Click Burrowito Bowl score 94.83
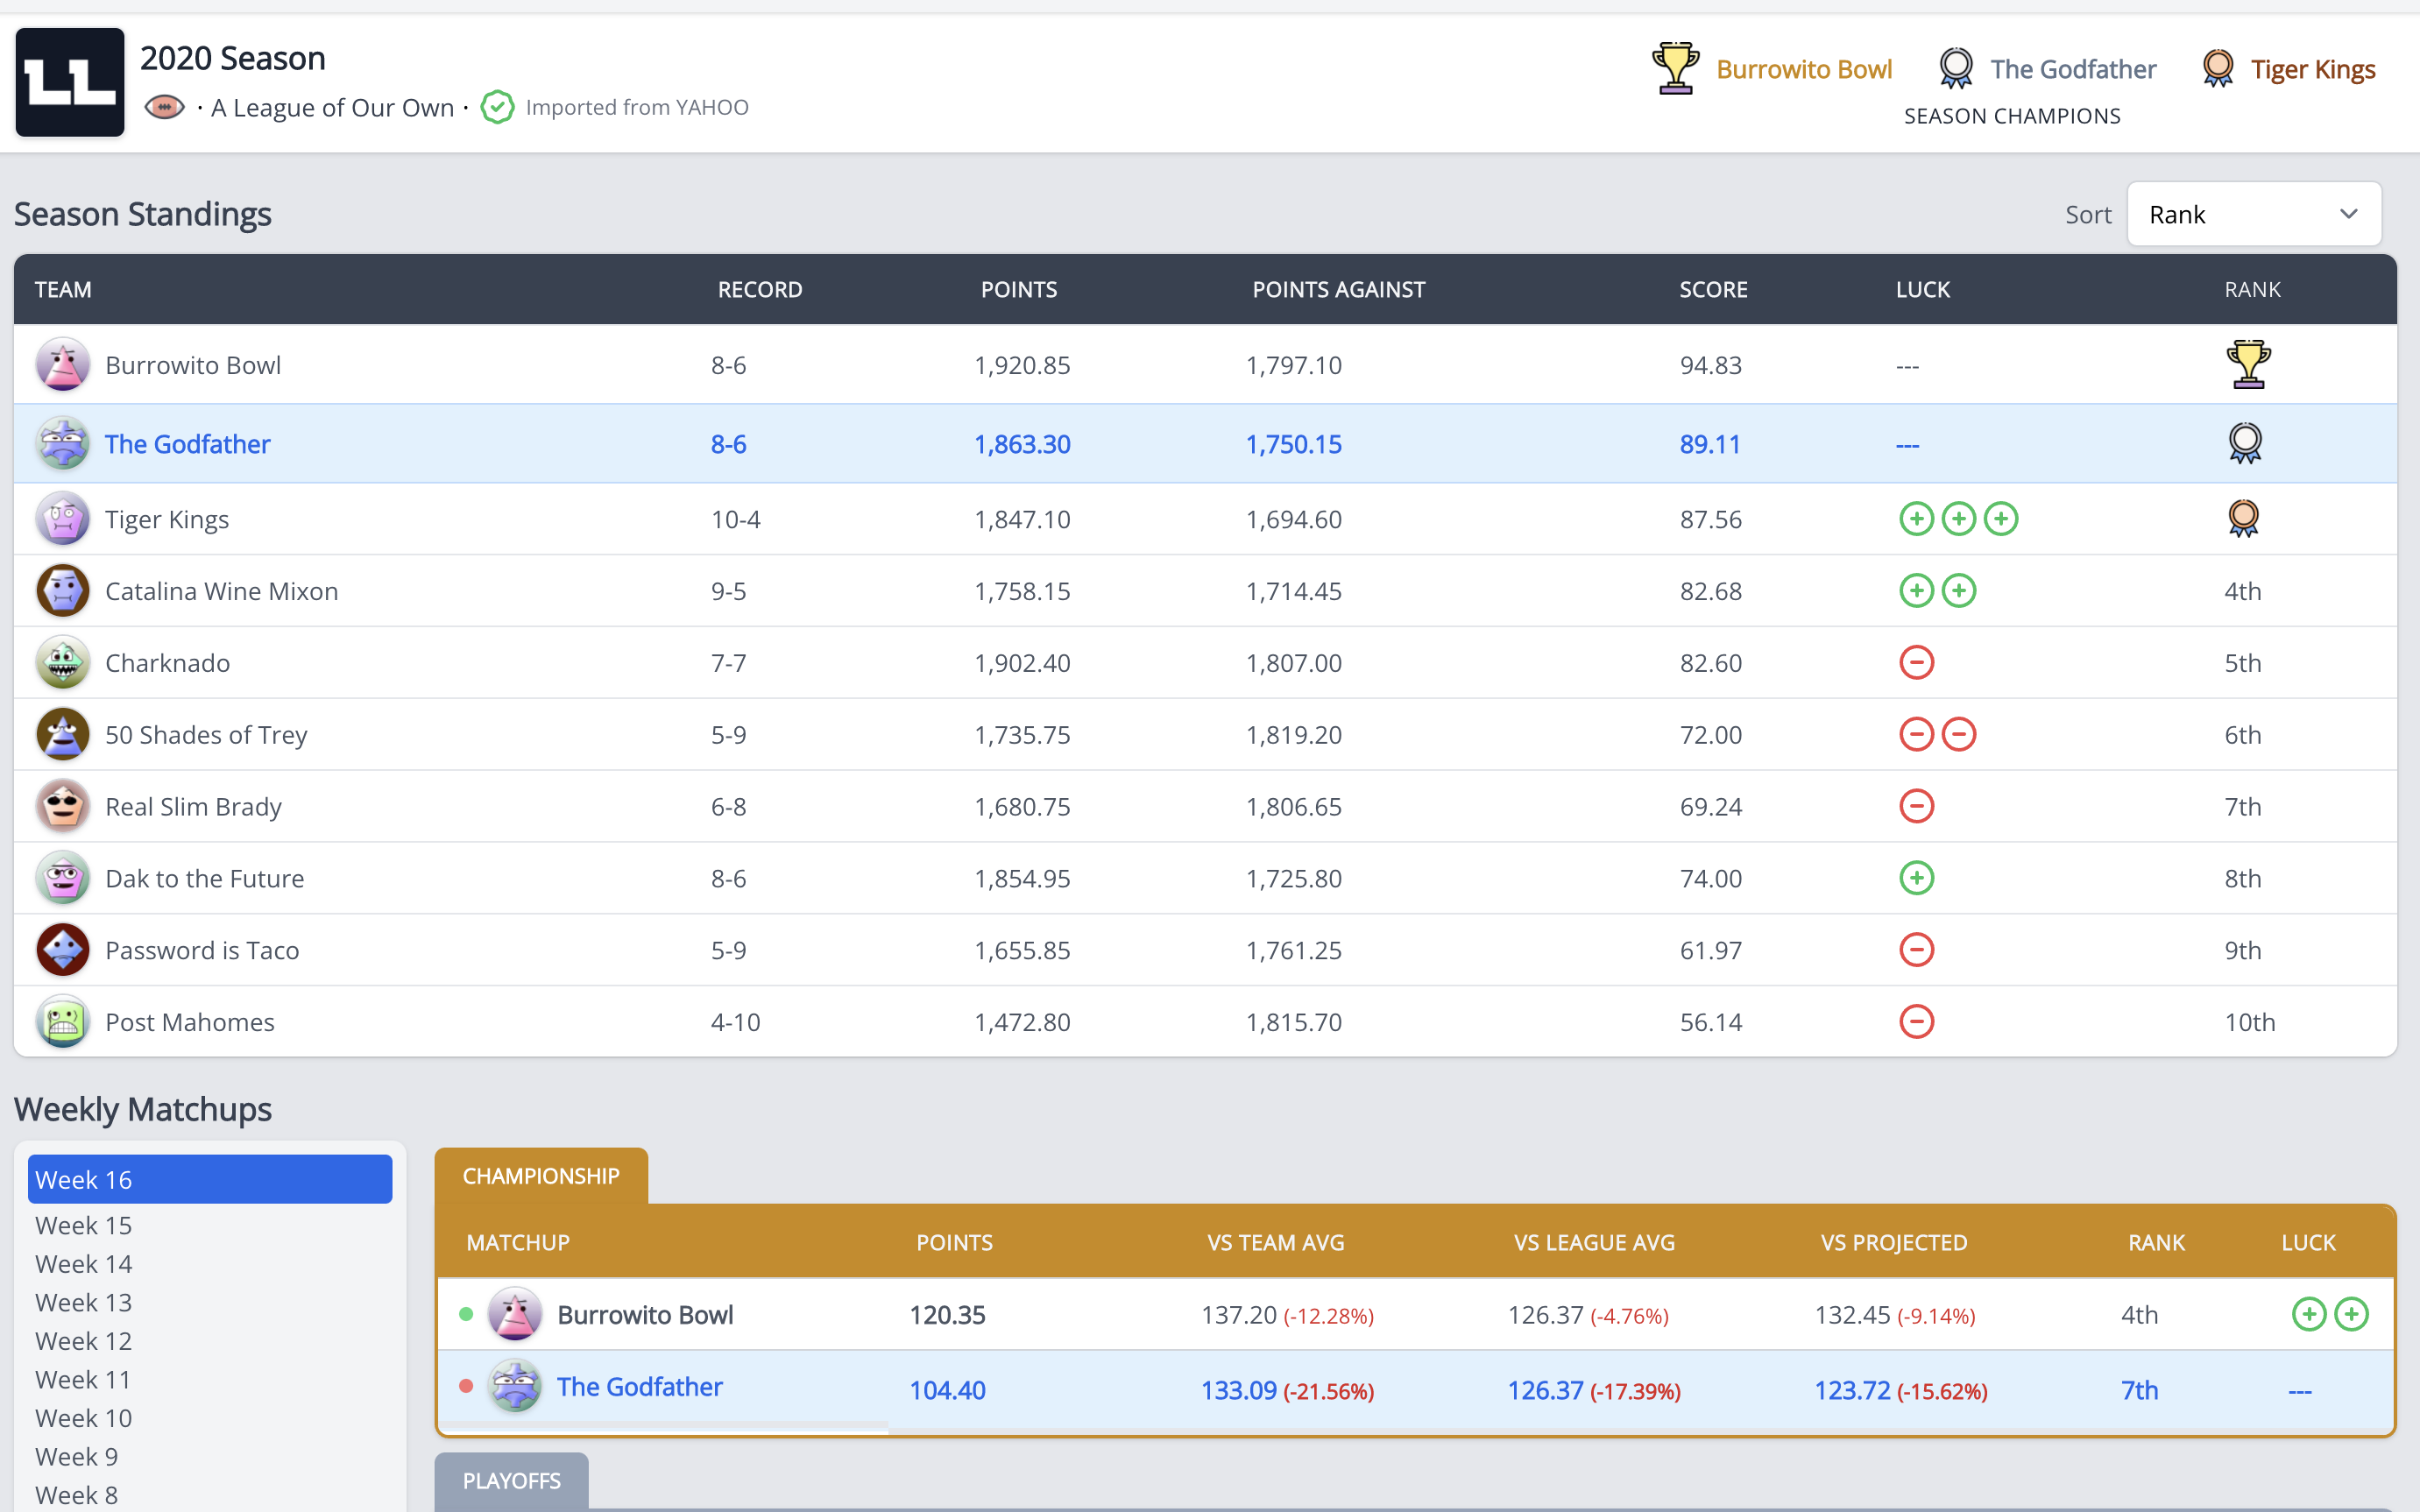This screenshot has width=2420, height=1512. (1710, 365)
